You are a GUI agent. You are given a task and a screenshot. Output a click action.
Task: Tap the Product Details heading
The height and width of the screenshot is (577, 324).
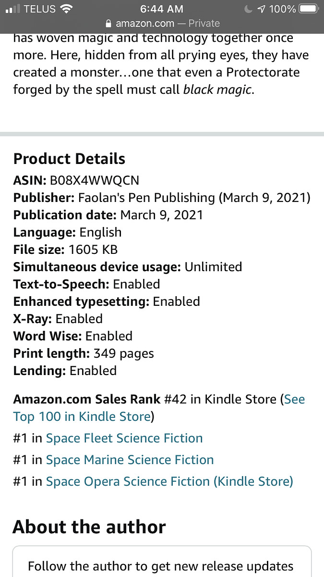(x=69, y=159)
